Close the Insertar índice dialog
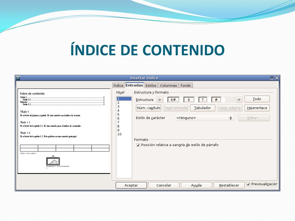The width and height of the screenshot is (295, 221). click(x=277, y=78)
